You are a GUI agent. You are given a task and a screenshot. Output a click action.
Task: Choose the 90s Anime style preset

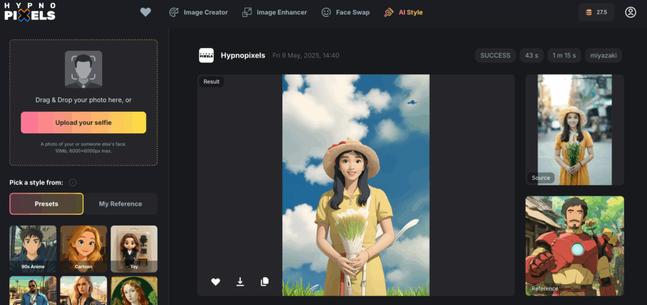33,249
